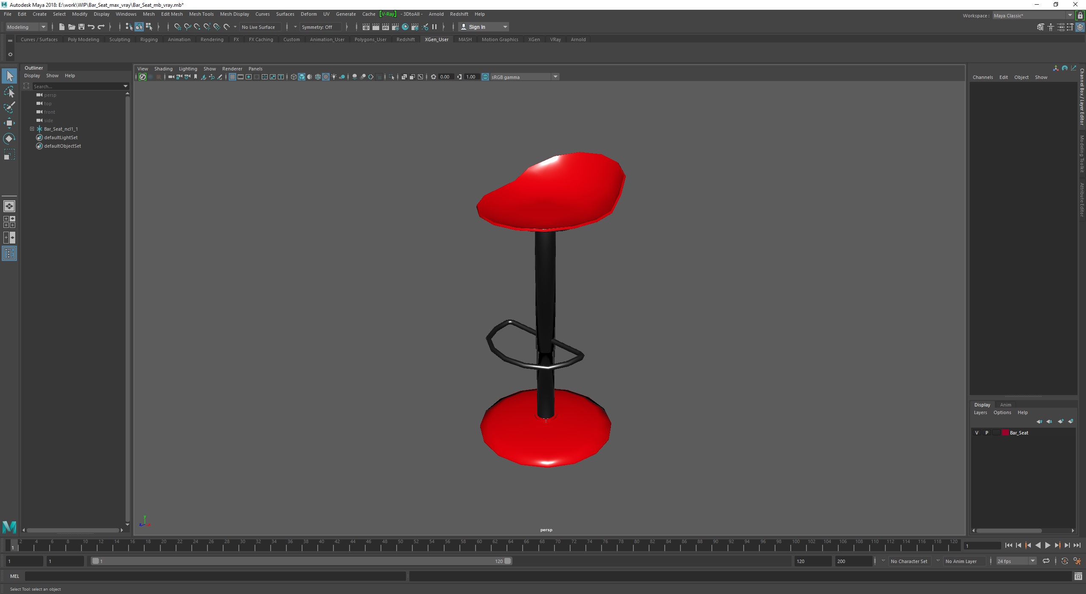This screenshot has width=1086, height=594.
Task: Toggle smooth shade all in viewport
Action: point(302,77)
